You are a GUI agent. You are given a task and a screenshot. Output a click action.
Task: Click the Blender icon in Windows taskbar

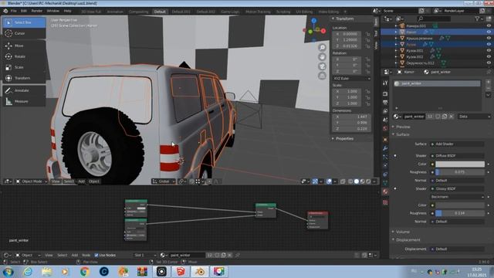point(199,271)
